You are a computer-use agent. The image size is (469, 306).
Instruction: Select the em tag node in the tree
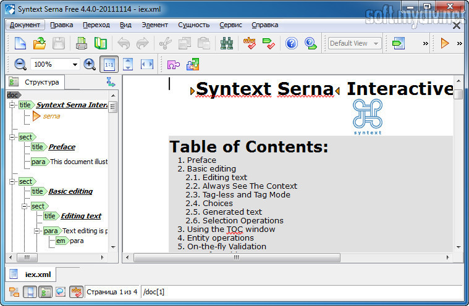62,241
